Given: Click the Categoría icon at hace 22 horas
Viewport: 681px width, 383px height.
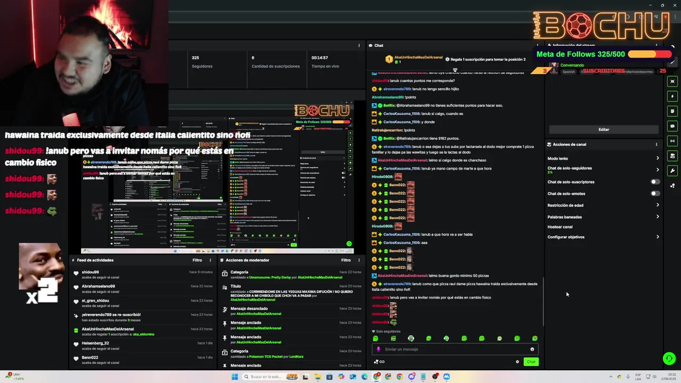Looking at the screenshot, I should pos(225,273).
